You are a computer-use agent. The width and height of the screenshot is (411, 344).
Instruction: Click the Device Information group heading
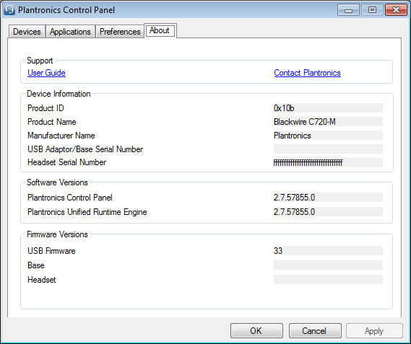(x=59, y=94)
